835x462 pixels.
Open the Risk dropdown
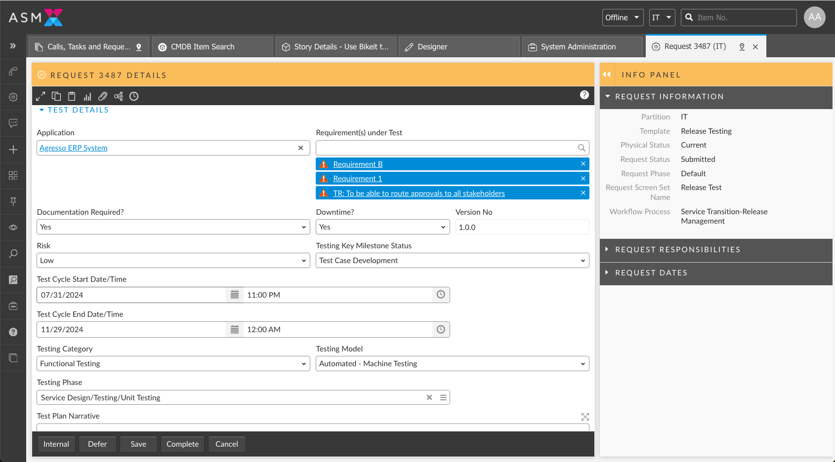(173, 261)
